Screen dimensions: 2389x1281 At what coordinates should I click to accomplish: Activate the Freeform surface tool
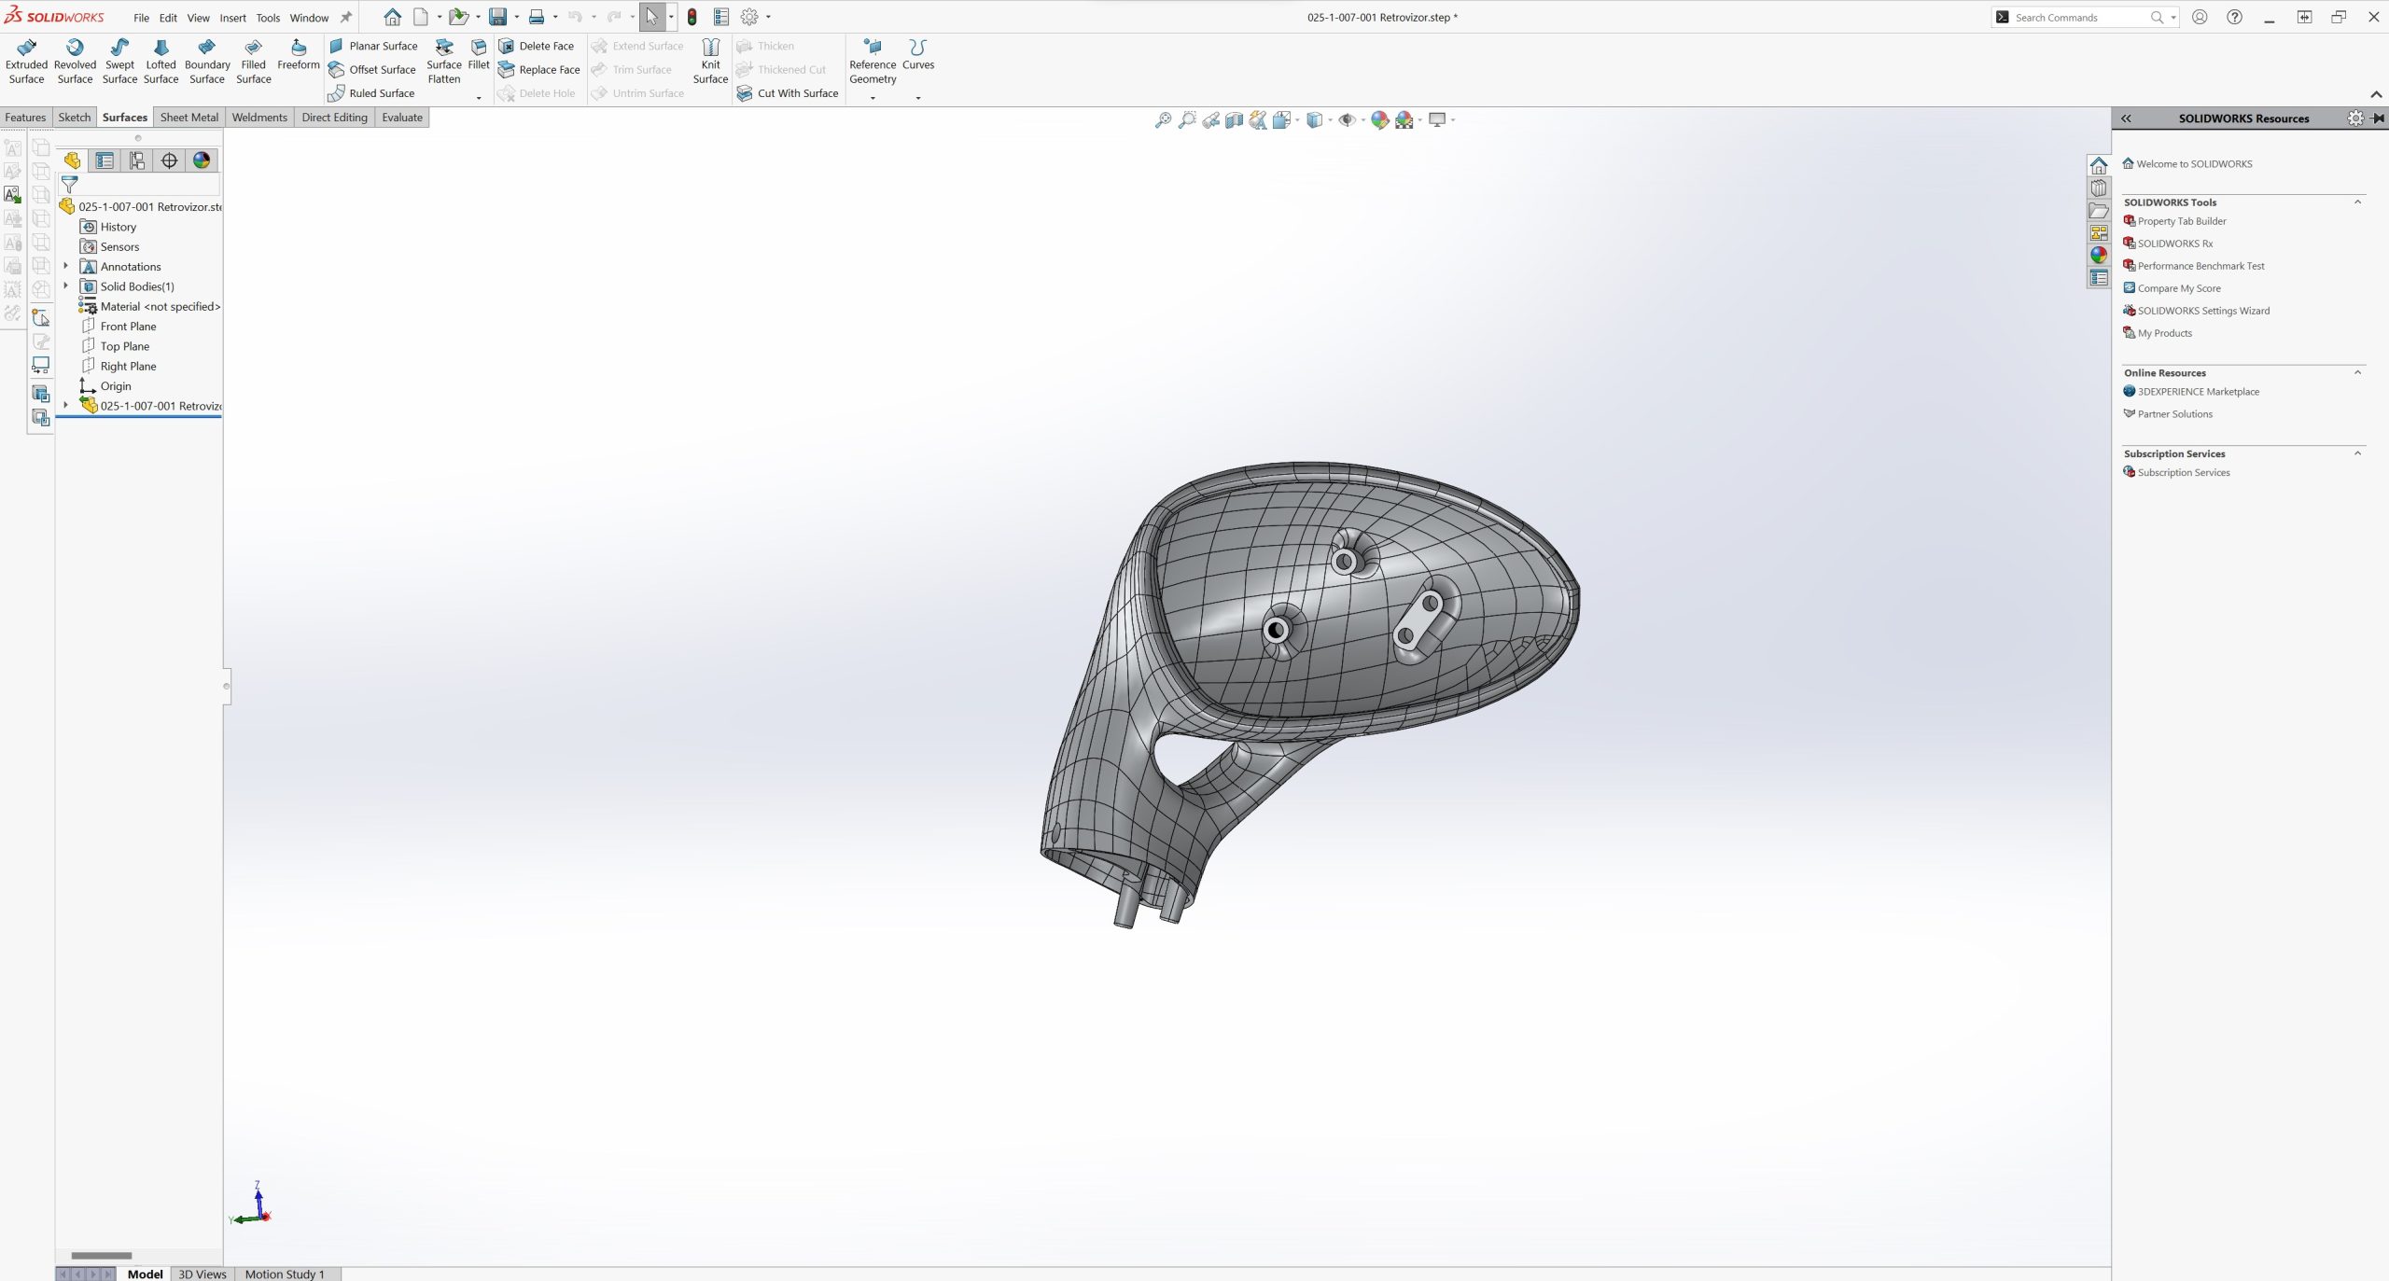tap(298, 55)
